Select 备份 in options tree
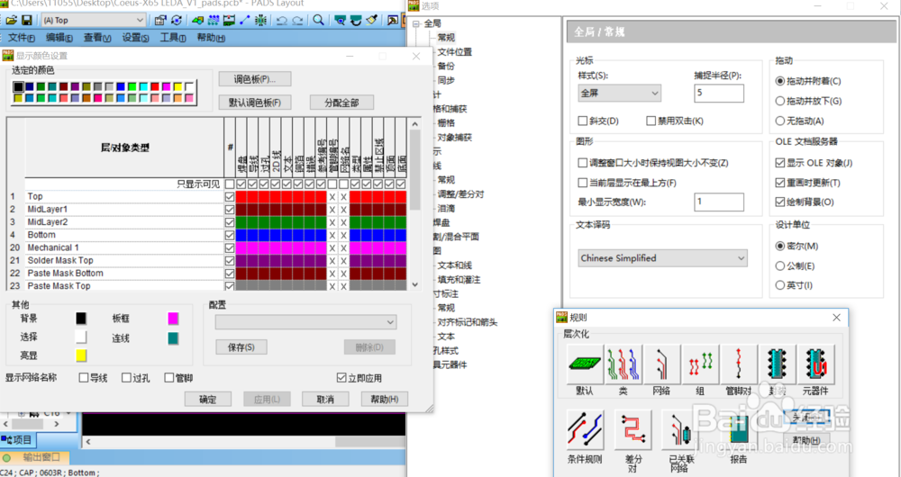 tap(446, 66)
